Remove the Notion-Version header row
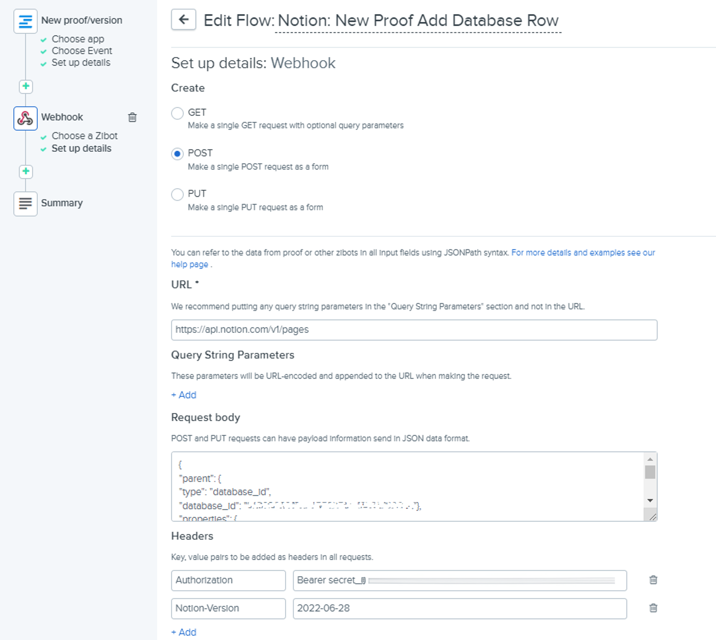Image resolution: width=716 pixels, height=640 pixels. point(653,608)
